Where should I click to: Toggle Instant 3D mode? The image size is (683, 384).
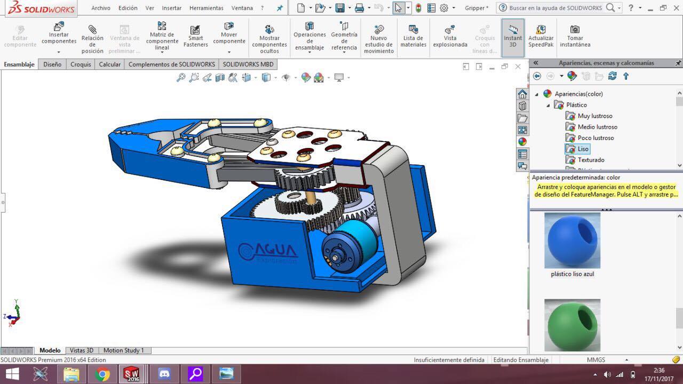click(x=513, y=35)
